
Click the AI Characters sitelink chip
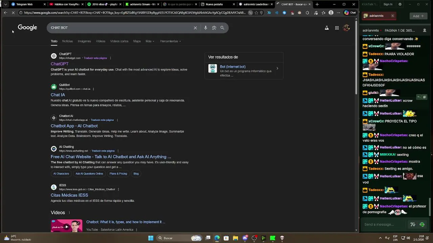click(61, 173)
